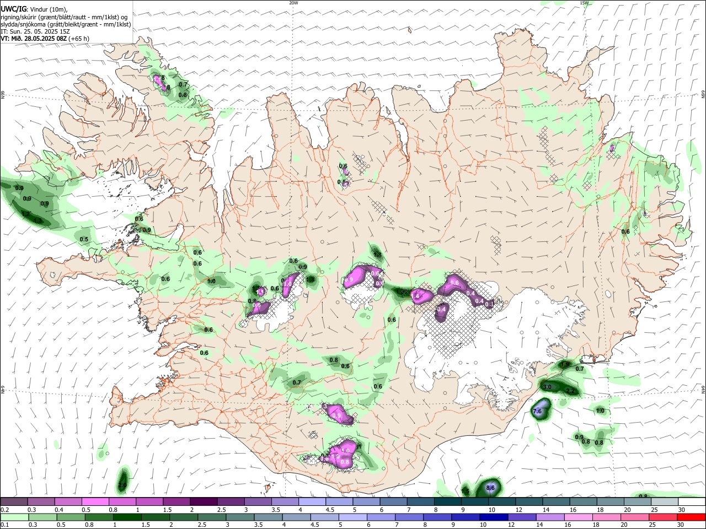Pick the first snow scale swatch at 0.2
Image resolution: width=706 pixels, height=529 pixels.
click(14, 502)
